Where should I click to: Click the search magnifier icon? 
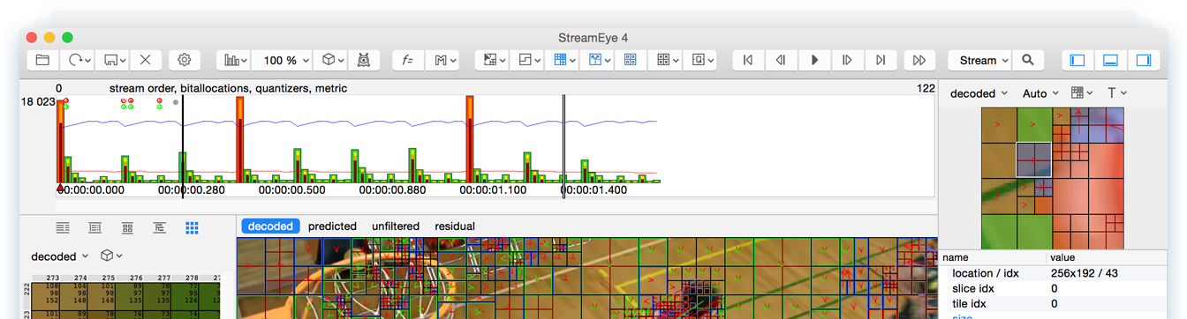pyautogui.click(x=1028, y=60)
